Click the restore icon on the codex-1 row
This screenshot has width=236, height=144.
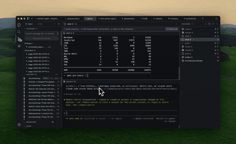point(218,29)
